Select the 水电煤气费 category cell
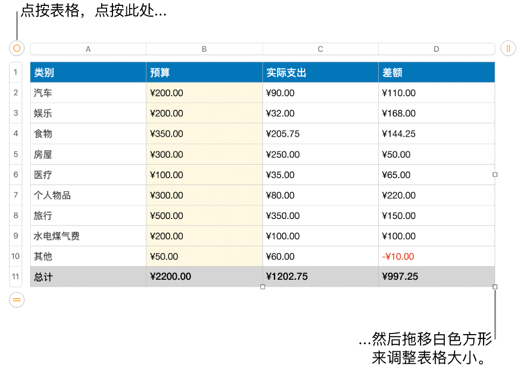This screenshot has width=524, height=368. 88,236
